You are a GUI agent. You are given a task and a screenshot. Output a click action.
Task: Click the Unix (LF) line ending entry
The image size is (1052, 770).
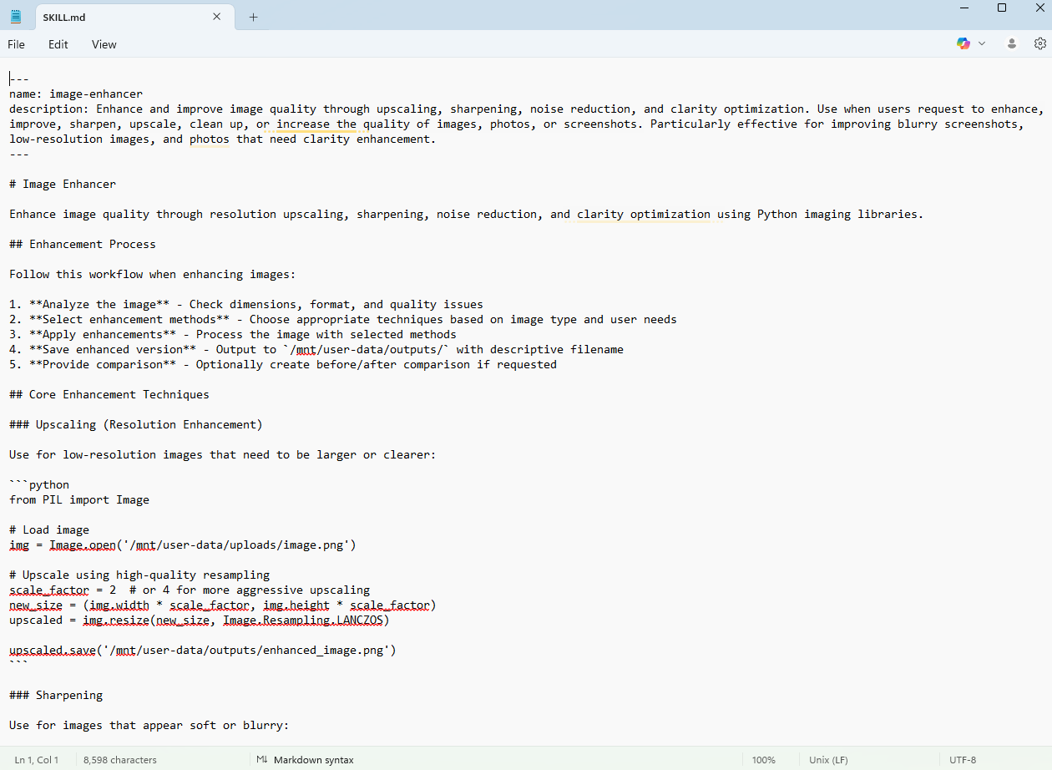[x=828, y=760]
